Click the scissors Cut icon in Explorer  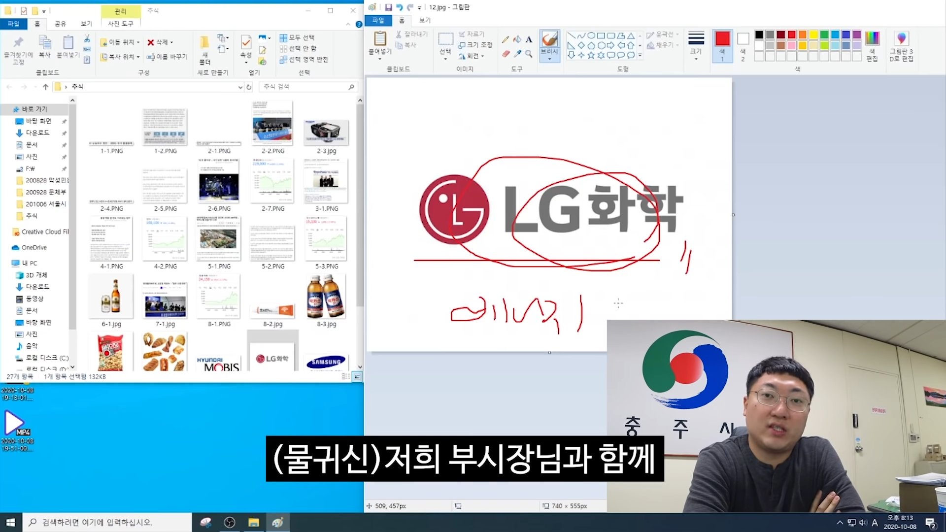coord(87,38)
